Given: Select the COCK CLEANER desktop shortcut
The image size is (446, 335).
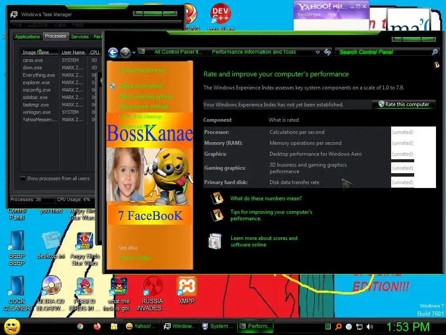Looking at the screenshot, I should click(x=17, y=294).
